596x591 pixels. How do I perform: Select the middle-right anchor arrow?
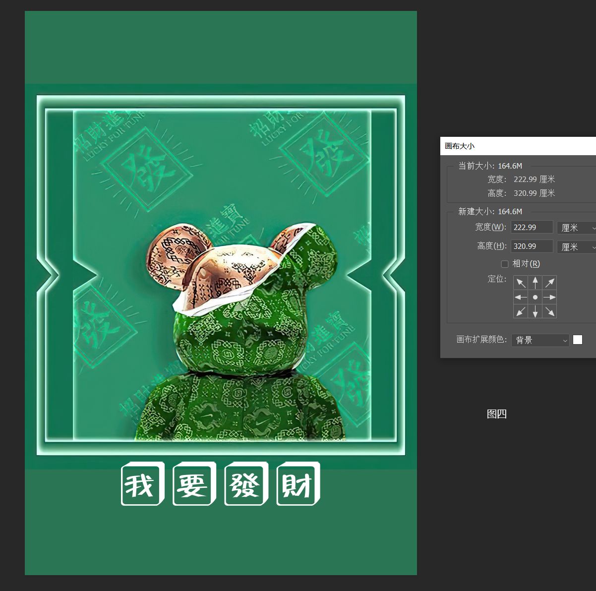click(549, 297)
